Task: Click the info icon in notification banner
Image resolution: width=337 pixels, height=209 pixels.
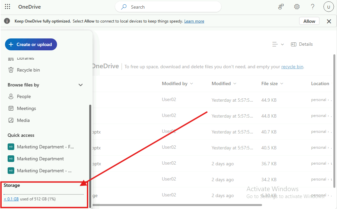Action: click(x=7, y=21)
